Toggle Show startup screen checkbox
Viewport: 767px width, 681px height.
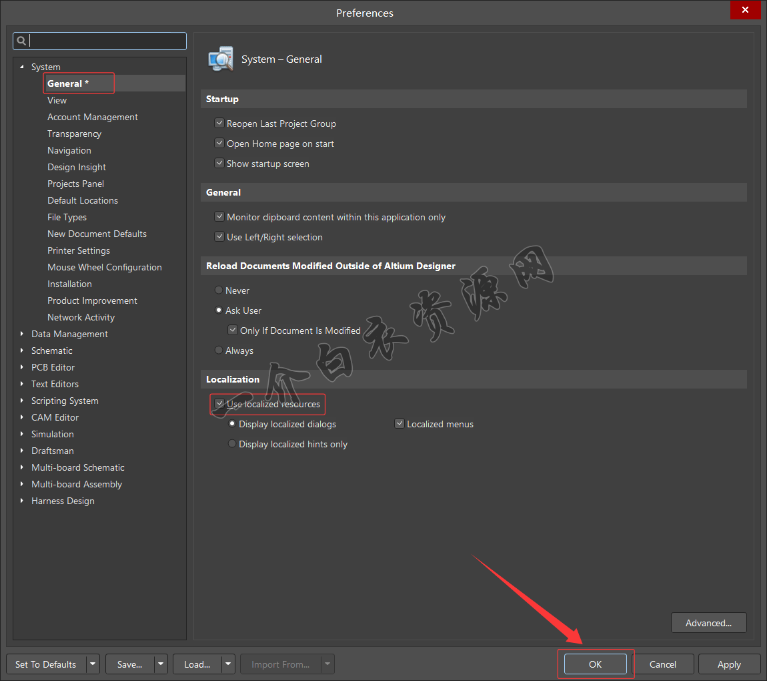coord(219,164)
